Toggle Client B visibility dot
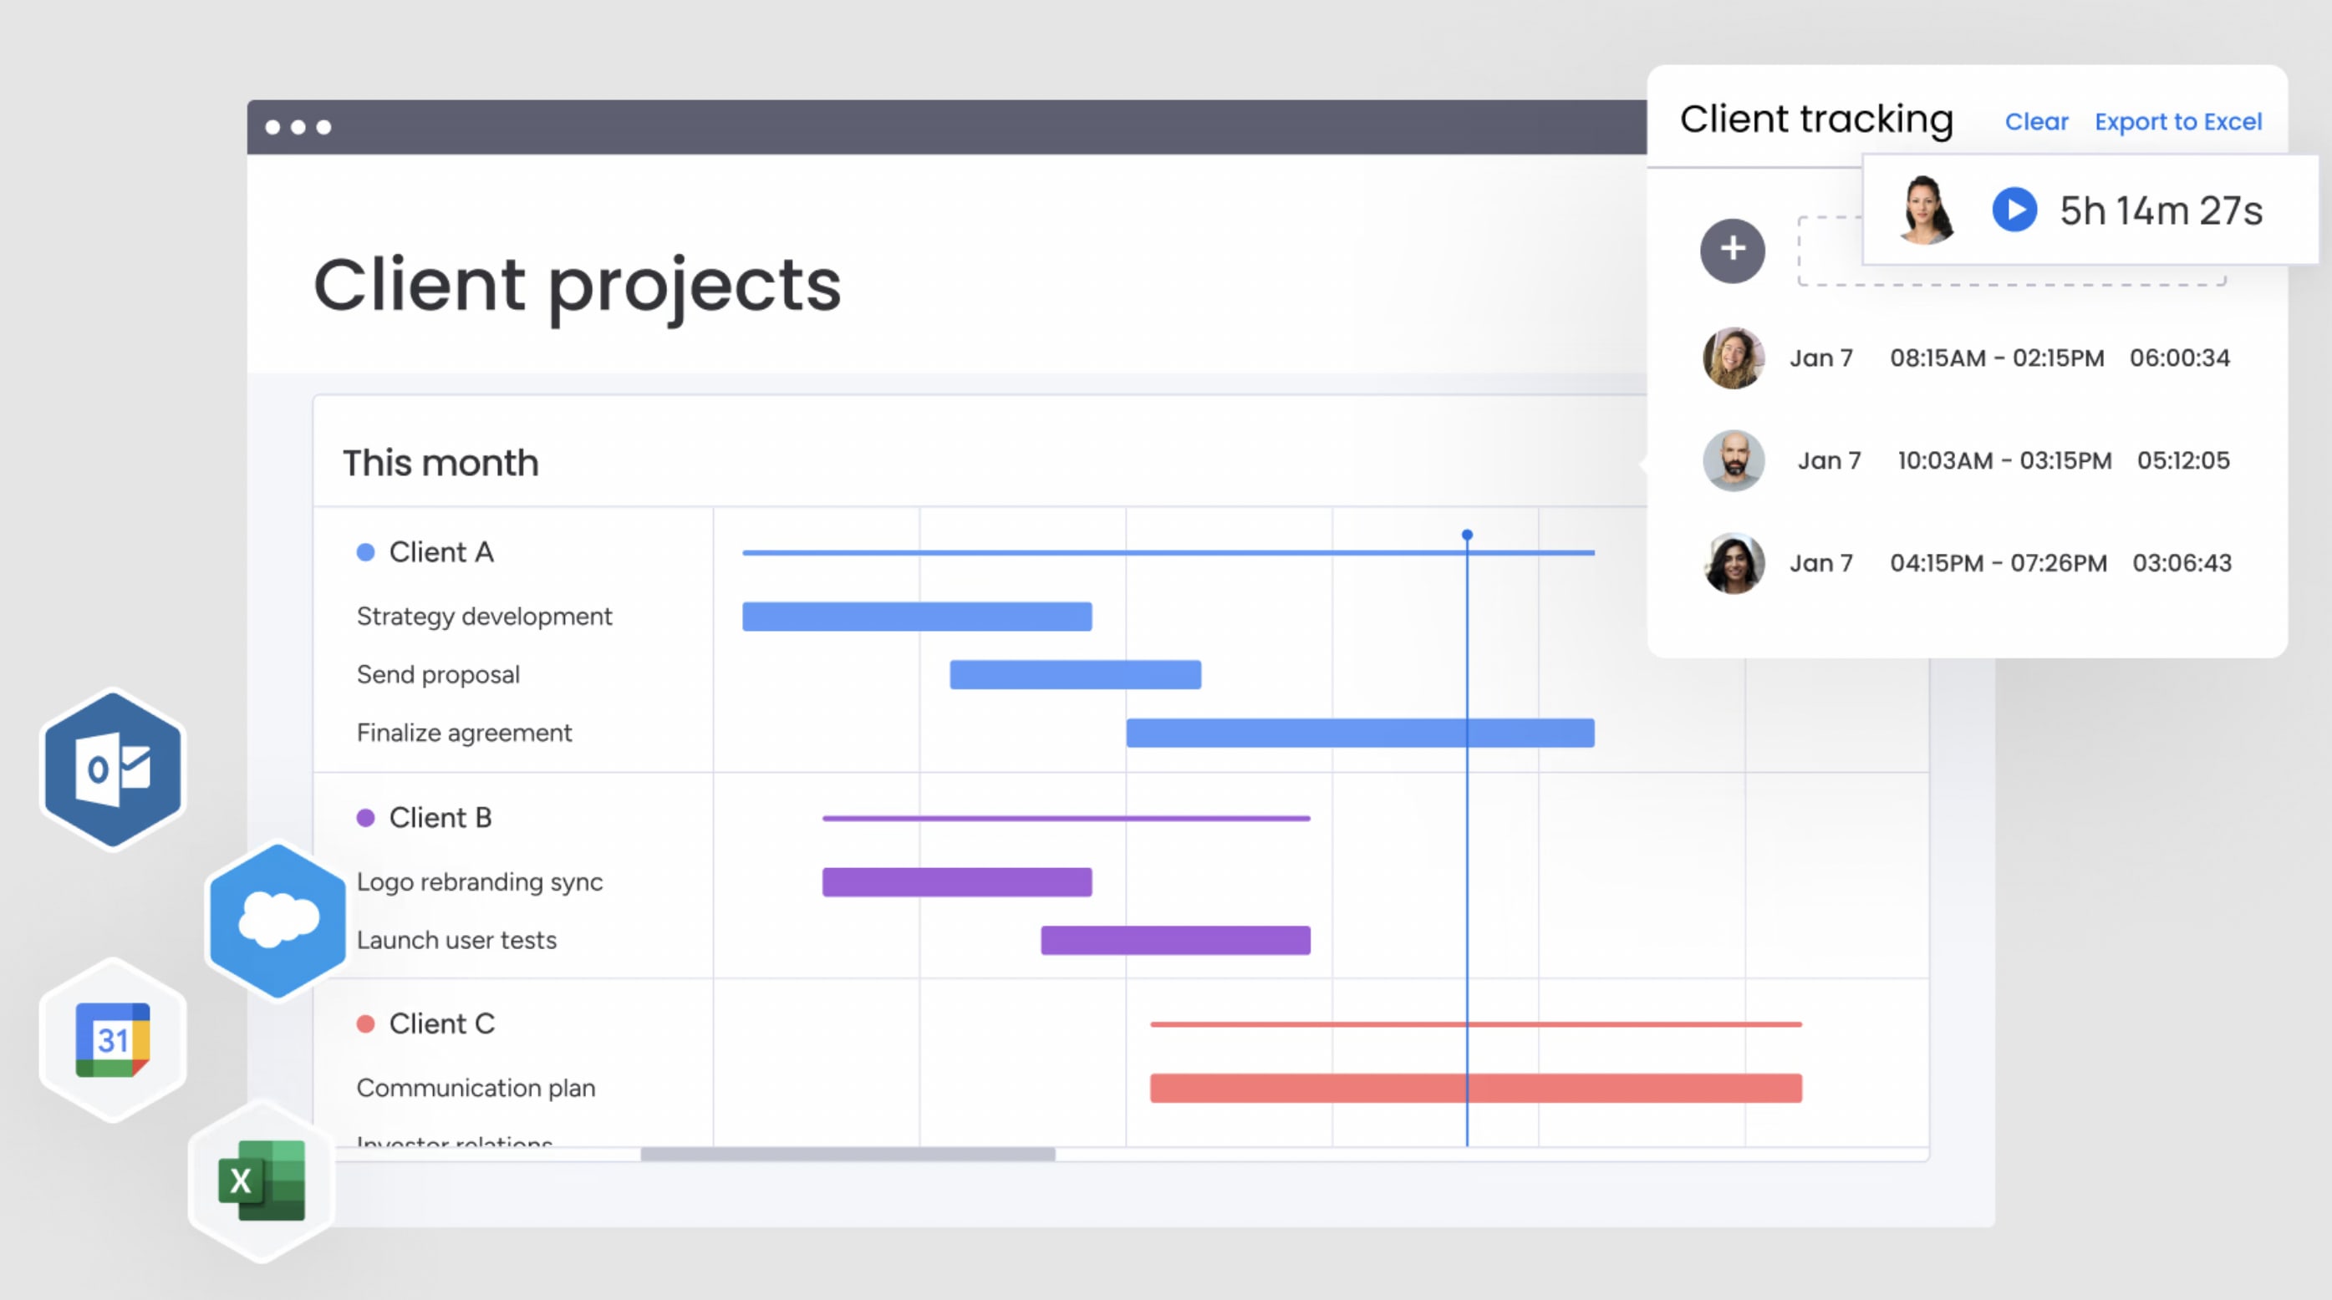The width and height of the screenshot is (2332, 1300). (364, 818)
